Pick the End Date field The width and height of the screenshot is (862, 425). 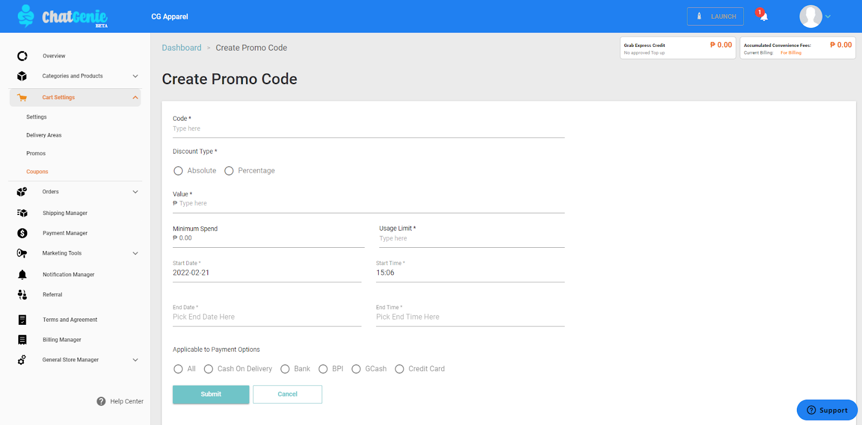click(x=267, y=317)
